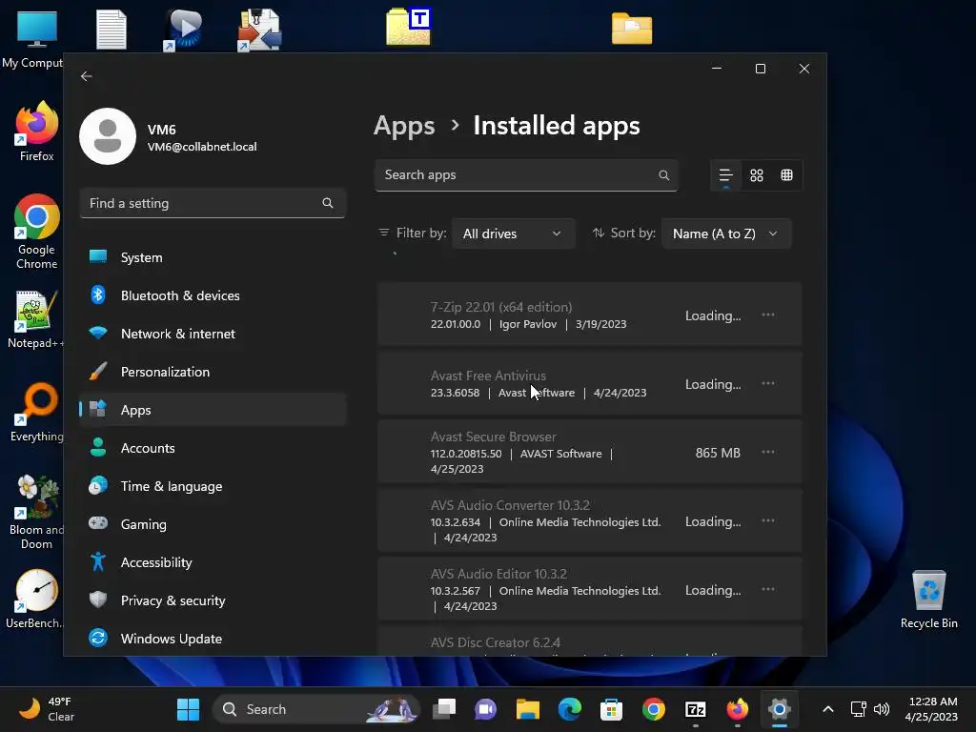Screen dimensions: 976x732
Task: Open Windows Update settings
Action: point(213,638)
